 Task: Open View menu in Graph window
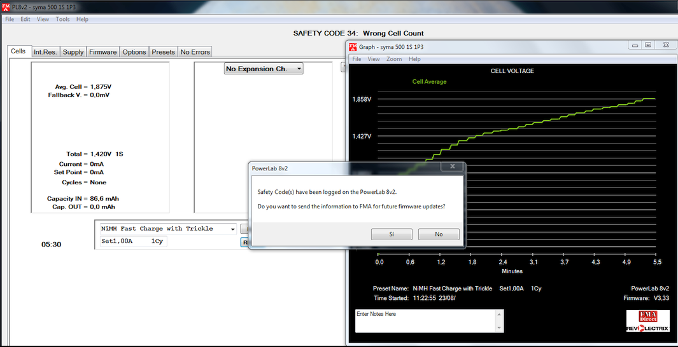tap(374, 59)
